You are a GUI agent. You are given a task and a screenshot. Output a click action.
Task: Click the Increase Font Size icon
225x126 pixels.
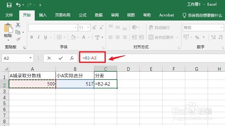pyautogui.click(x=94, y=27)
